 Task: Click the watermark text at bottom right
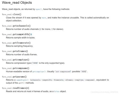(x=105, y=92)
